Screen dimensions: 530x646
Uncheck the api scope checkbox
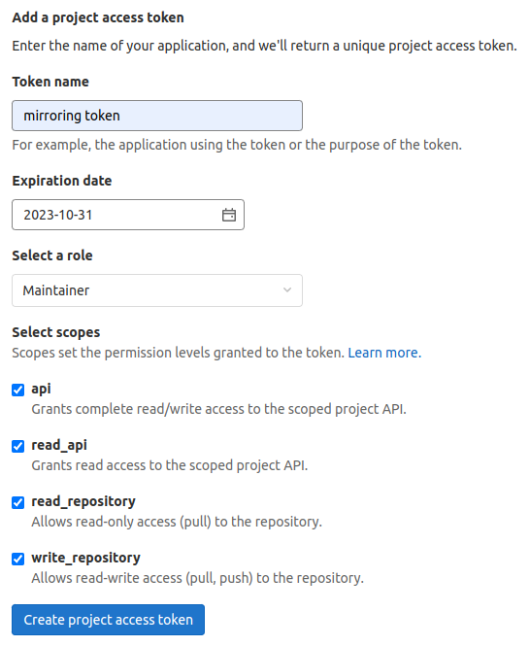coord(18,390)
